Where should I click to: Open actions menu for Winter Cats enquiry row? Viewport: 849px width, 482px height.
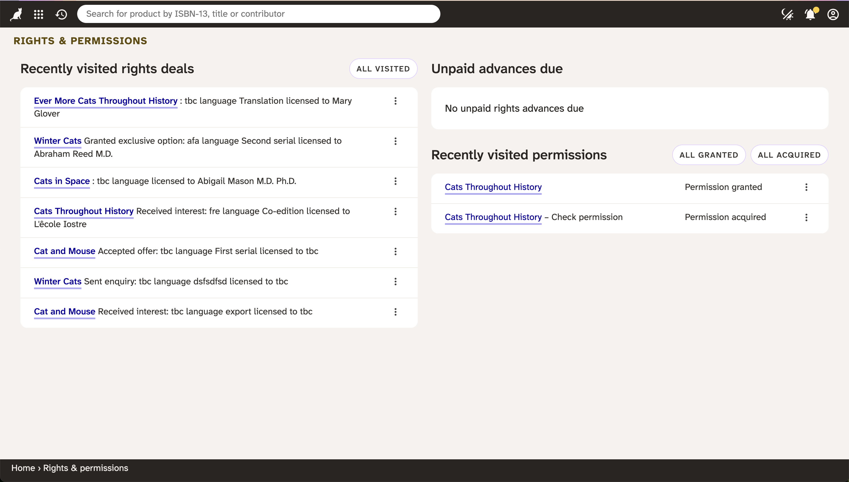395,281
